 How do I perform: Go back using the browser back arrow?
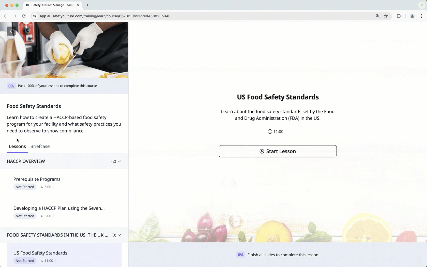click(6, 16)
